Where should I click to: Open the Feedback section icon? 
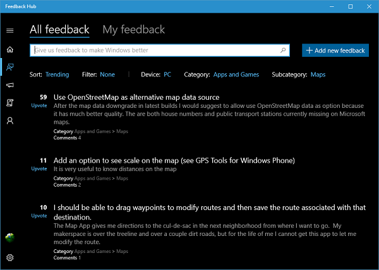click(10, 67)
